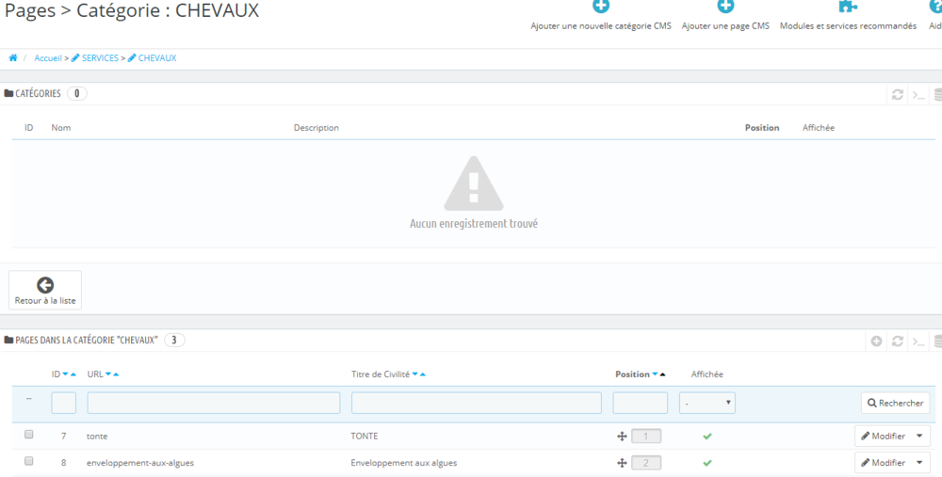Expand Modifier dropdown arrow for tonte row
The height and width of the screenshot is (477, 942).
tap(919, 437)
